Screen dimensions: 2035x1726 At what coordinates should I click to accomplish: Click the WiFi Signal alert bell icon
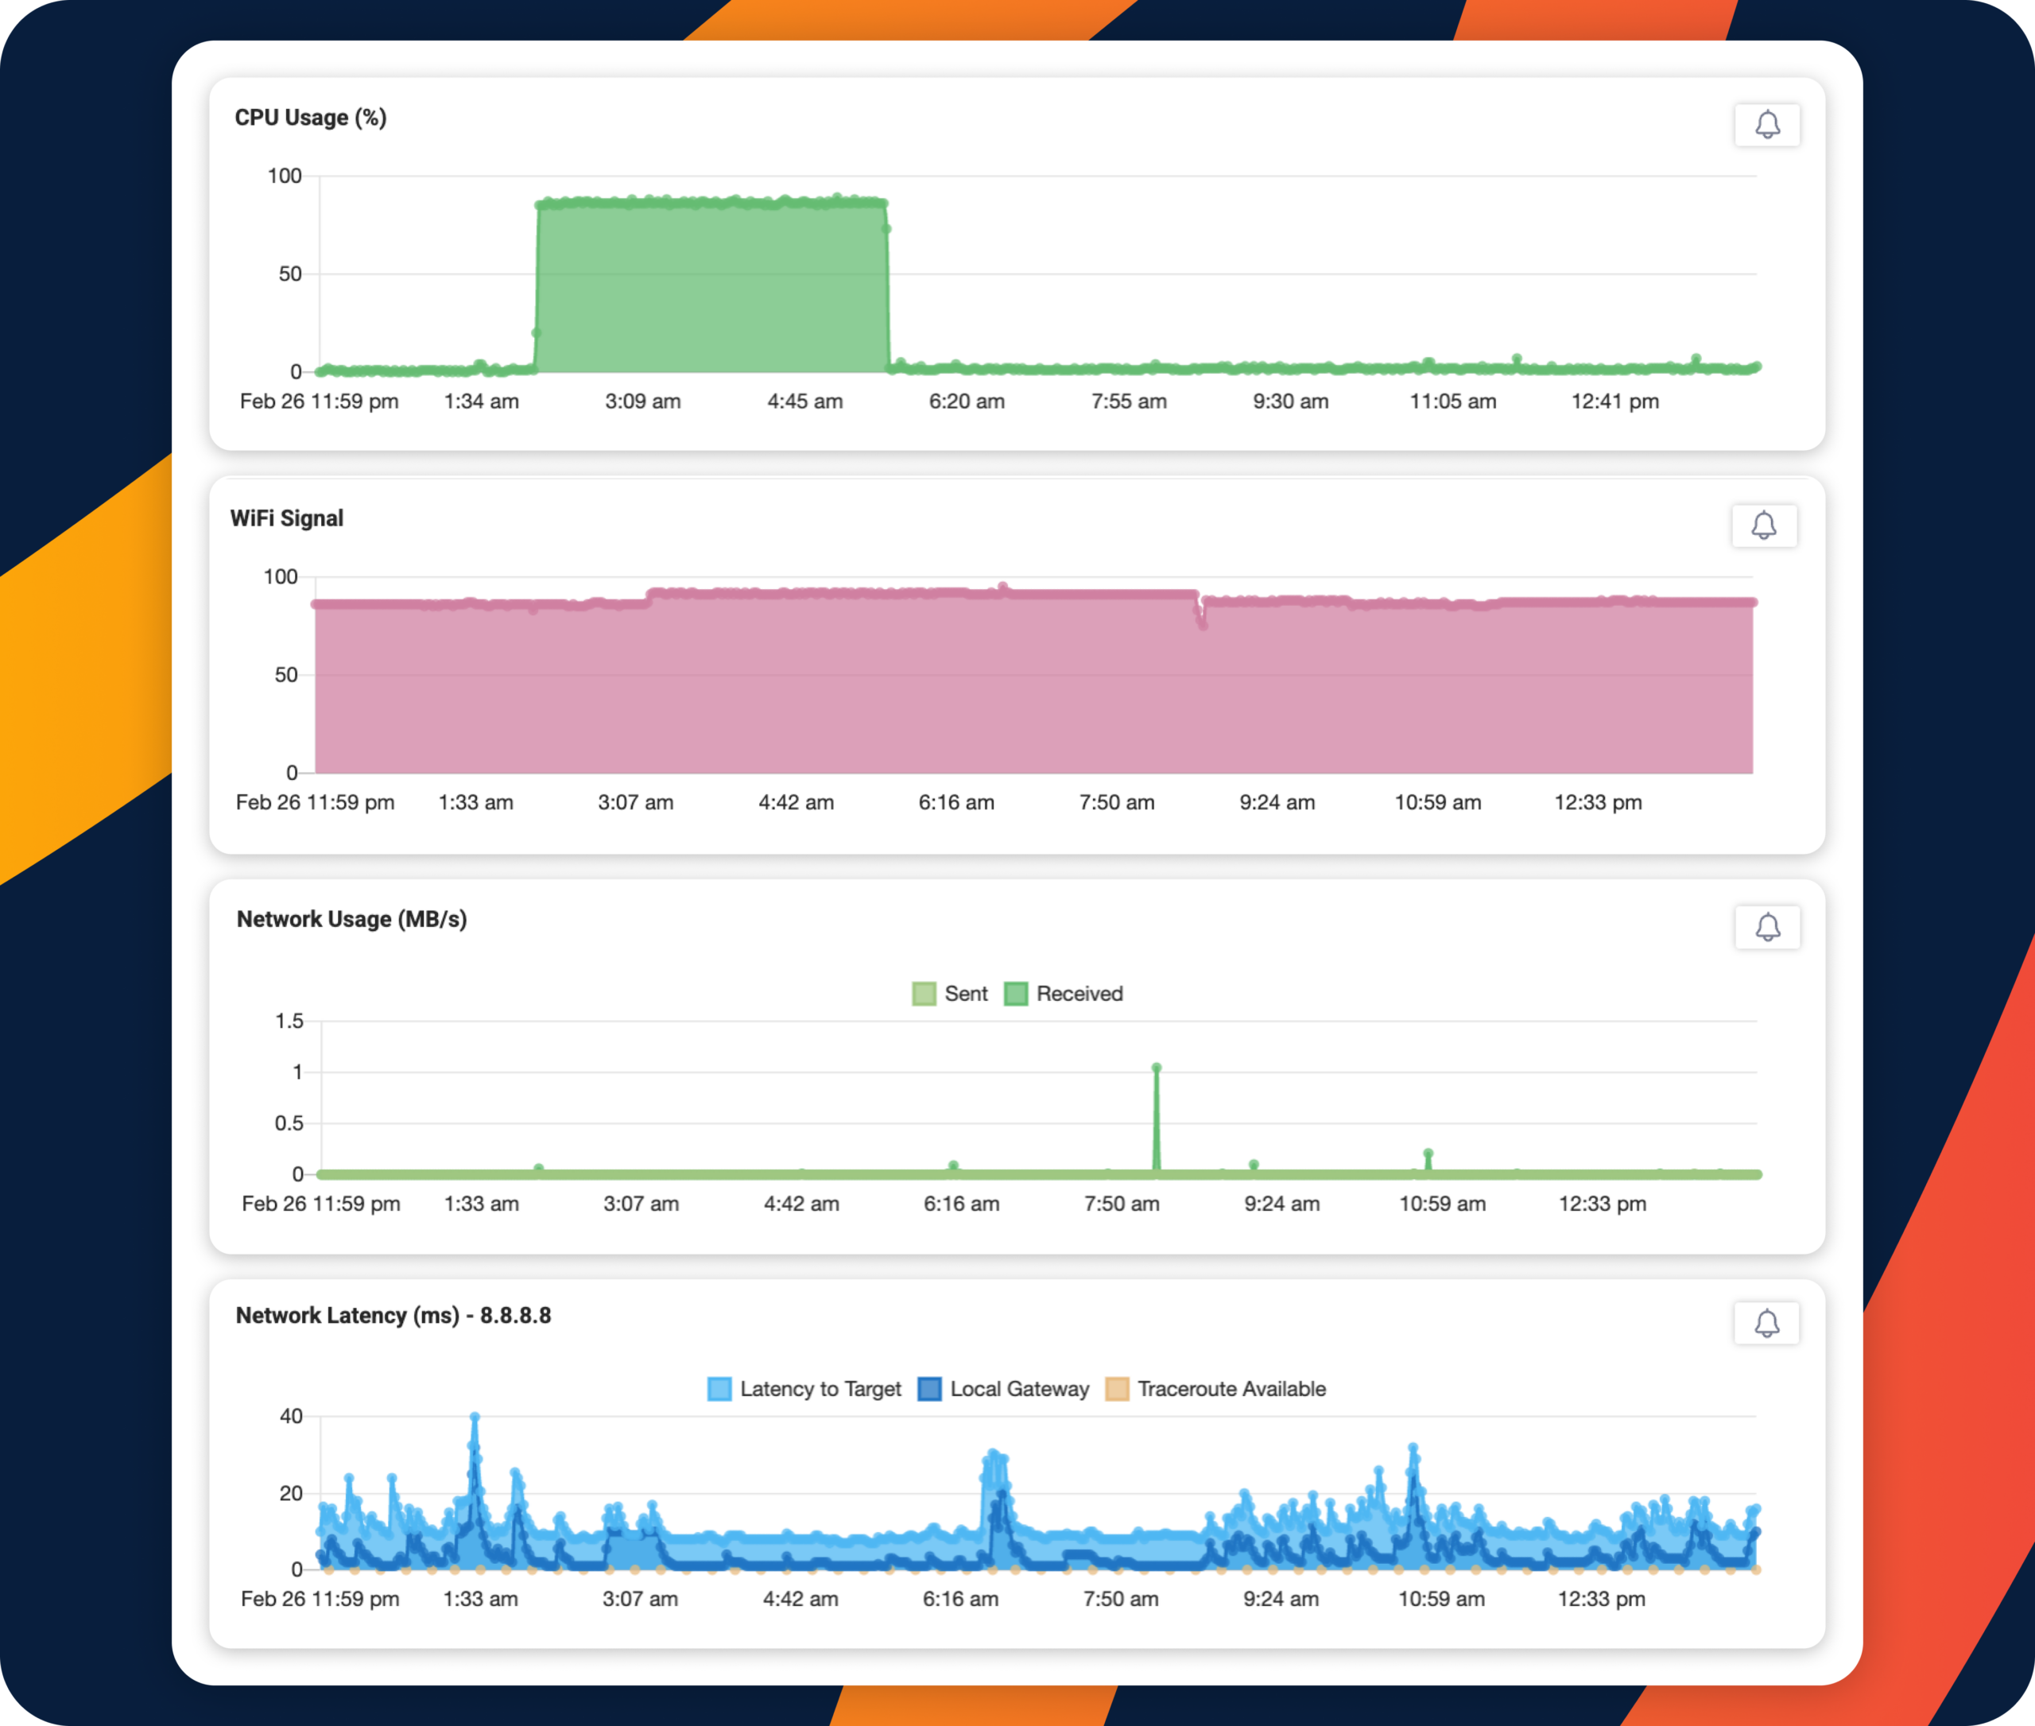[1763, 526]
